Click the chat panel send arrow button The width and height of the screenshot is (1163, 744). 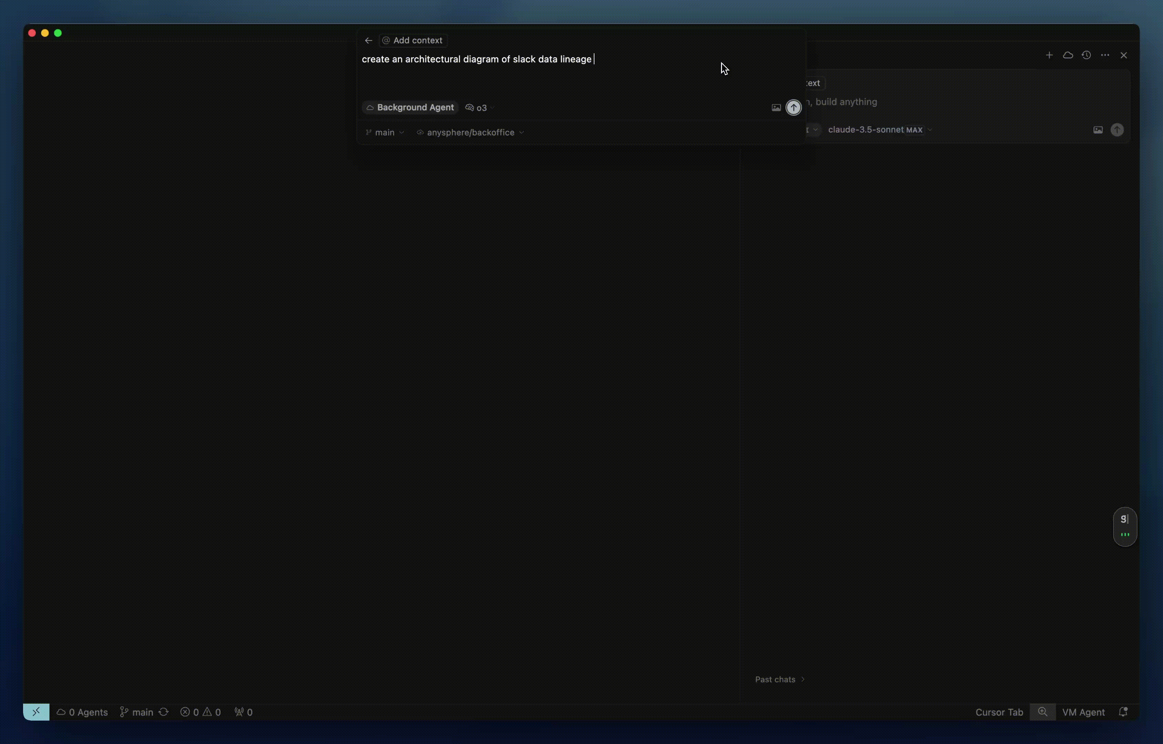pyautogui.click(x=1117, y=130)
